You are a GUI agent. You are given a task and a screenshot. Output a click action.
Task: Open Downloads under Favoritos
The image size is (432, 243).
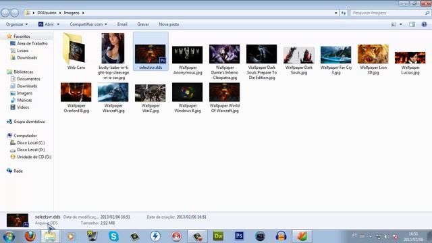click(x=27, y=58)
